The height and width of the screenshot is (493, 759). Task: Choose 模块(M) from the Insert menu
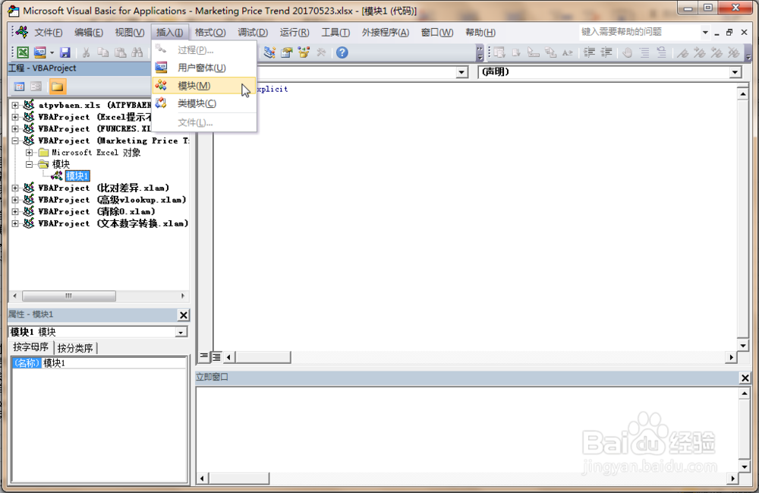click(x=203, y=86)
